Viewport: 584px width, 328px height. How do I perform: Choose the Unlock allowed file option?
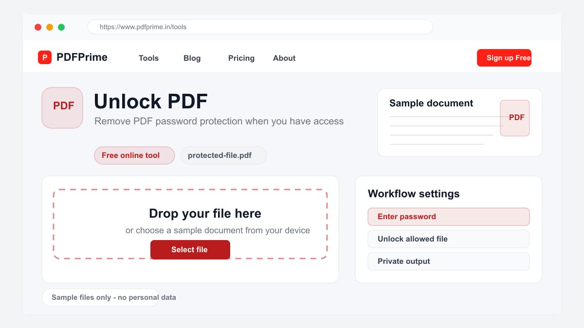pyautogui.click(x=449, y=239)
